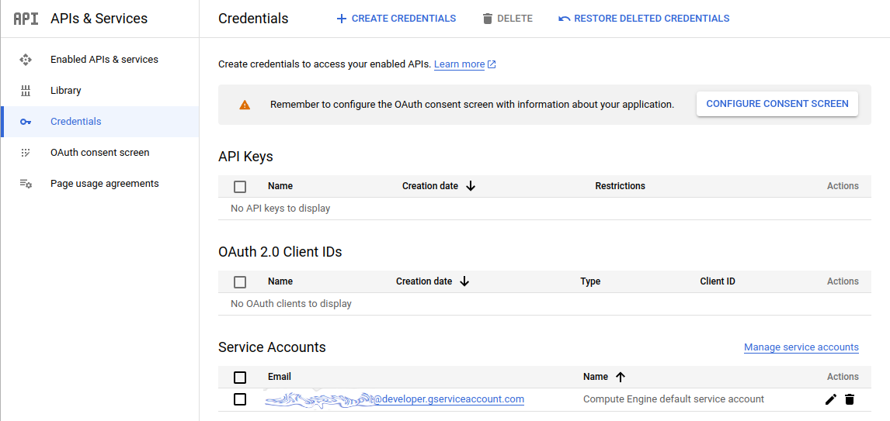Open OAuth consent screen in sidebar
890x421 pixels.
[x=99, y=153]
